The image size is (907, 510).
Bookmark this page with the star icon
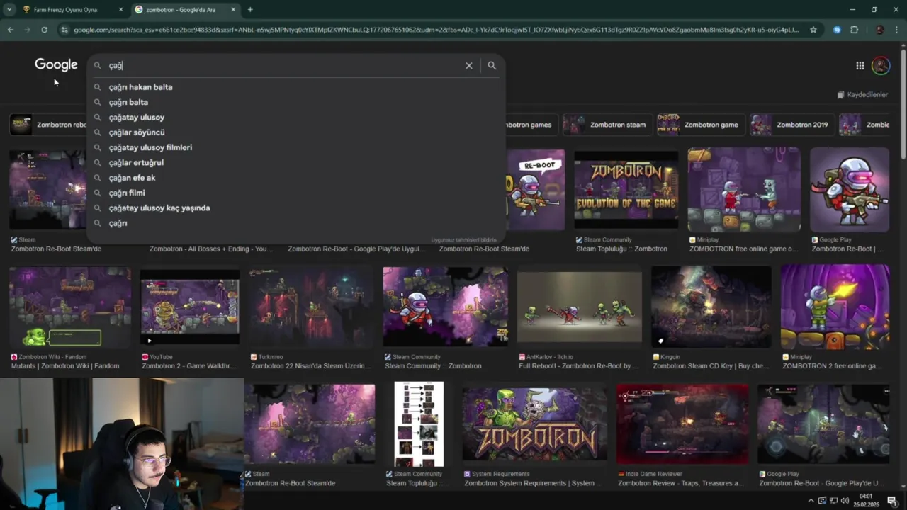pos(813,30)
